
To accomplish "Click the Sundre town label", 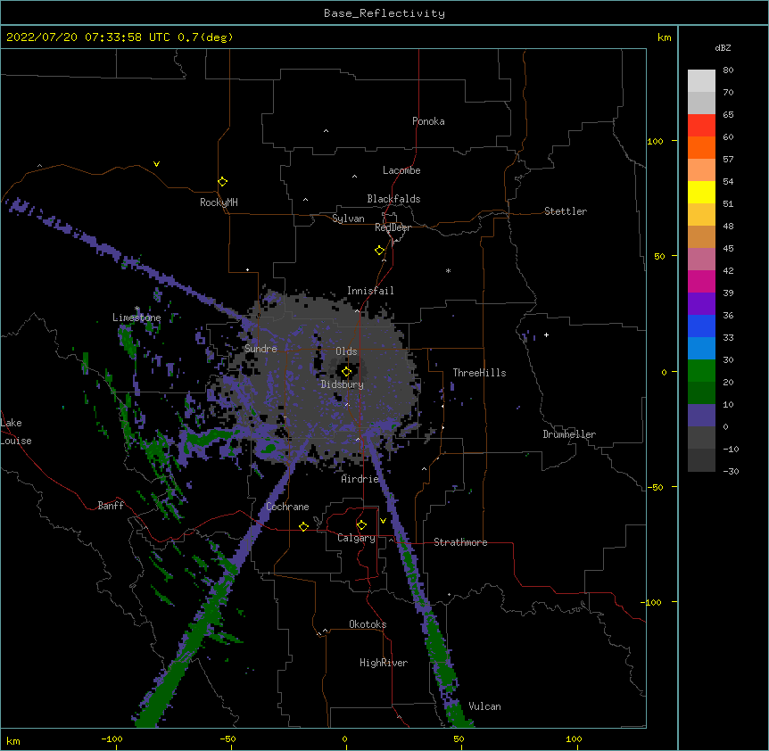I will click(260, 349).
